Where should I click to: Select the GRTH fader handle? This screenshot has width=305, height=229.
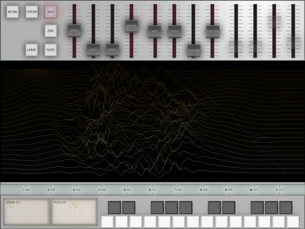coord(93,50)
